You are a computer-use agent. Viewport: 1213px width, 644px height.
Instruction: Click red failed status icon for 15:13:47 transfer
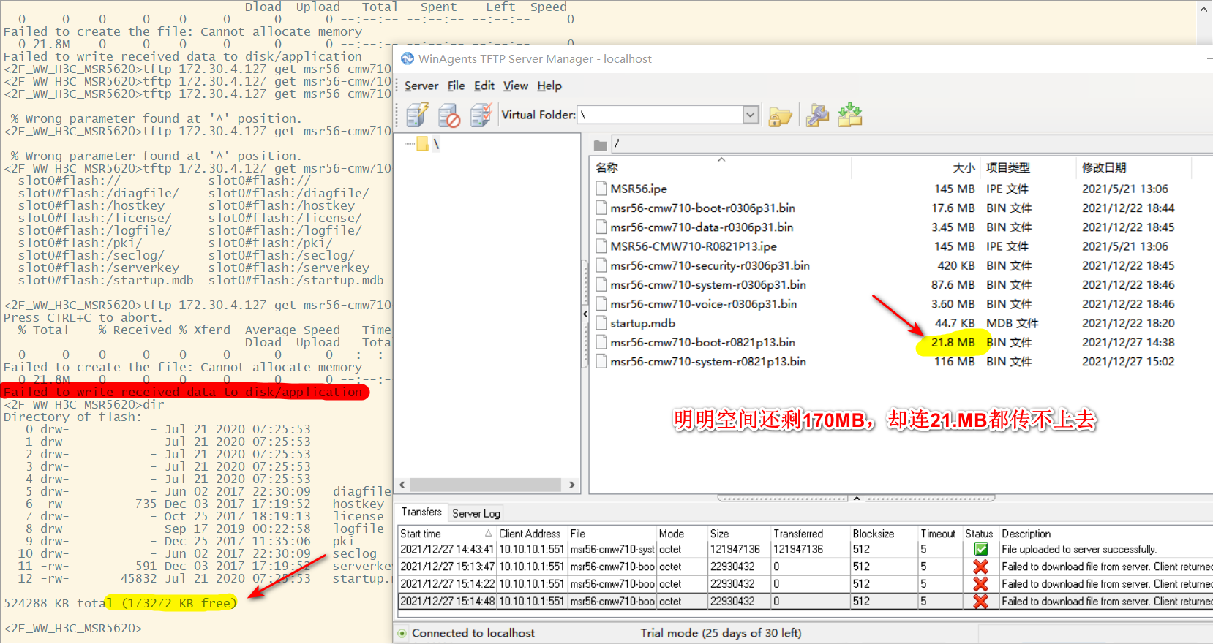coord(981,567)
